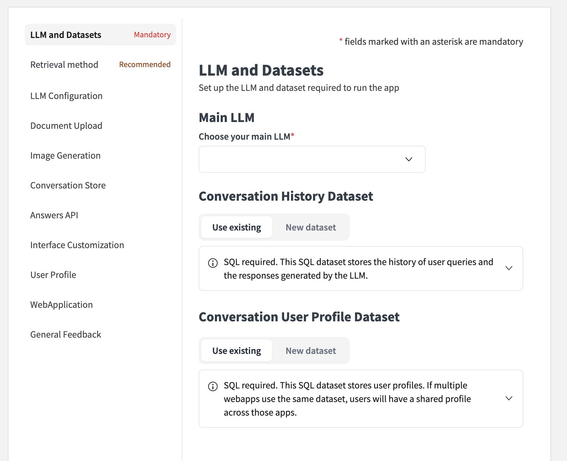Screen dimensions: 567x461
Task: Select WebApplication in the sidebar
Action: click(x=61, y=305)
